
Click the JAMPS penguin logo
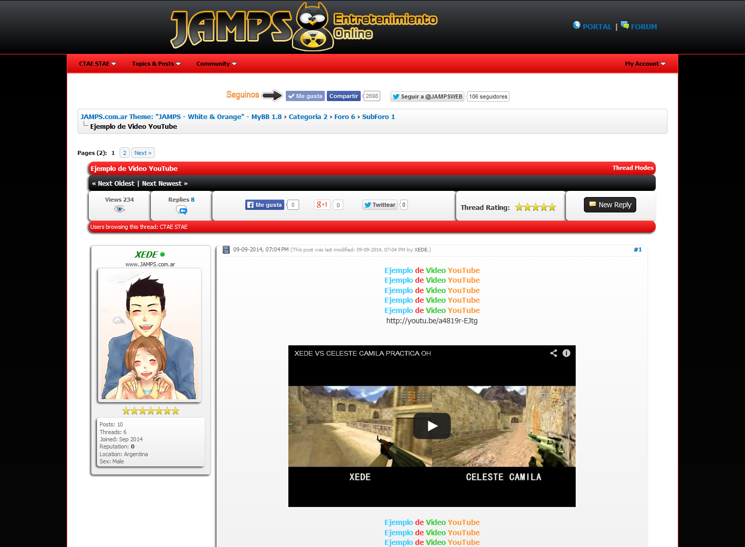[x=313, y=27]
